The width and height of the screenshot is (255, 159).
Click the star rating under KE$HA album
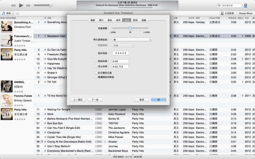coord(20,91)
